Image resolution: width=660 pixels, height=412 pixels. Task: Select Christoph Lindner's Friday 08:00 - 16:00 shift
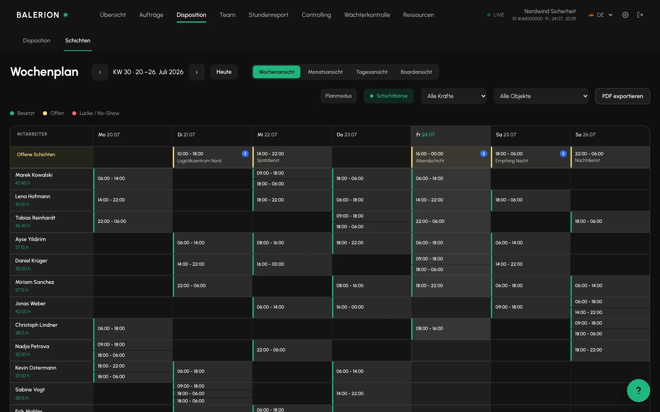click(x=451, y=329)
